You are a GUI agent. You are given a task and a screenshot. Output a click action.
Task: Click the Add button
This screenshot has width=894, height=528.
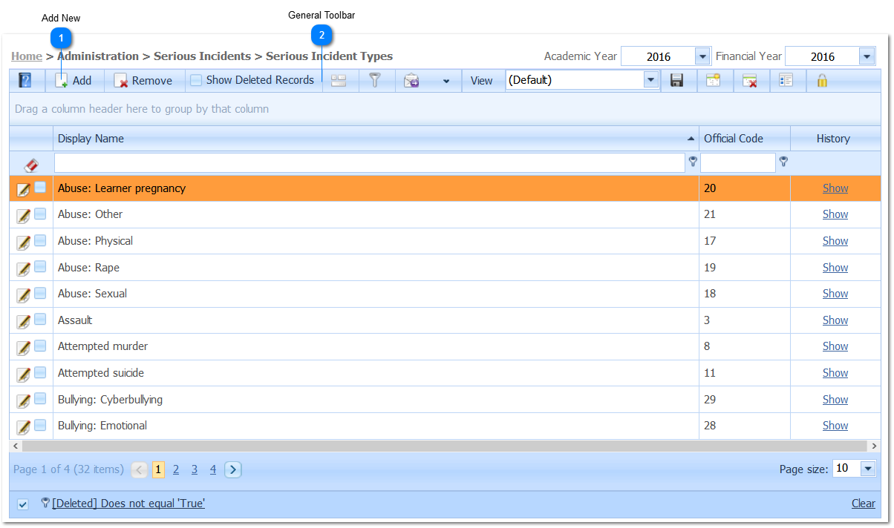pos(74,81)
